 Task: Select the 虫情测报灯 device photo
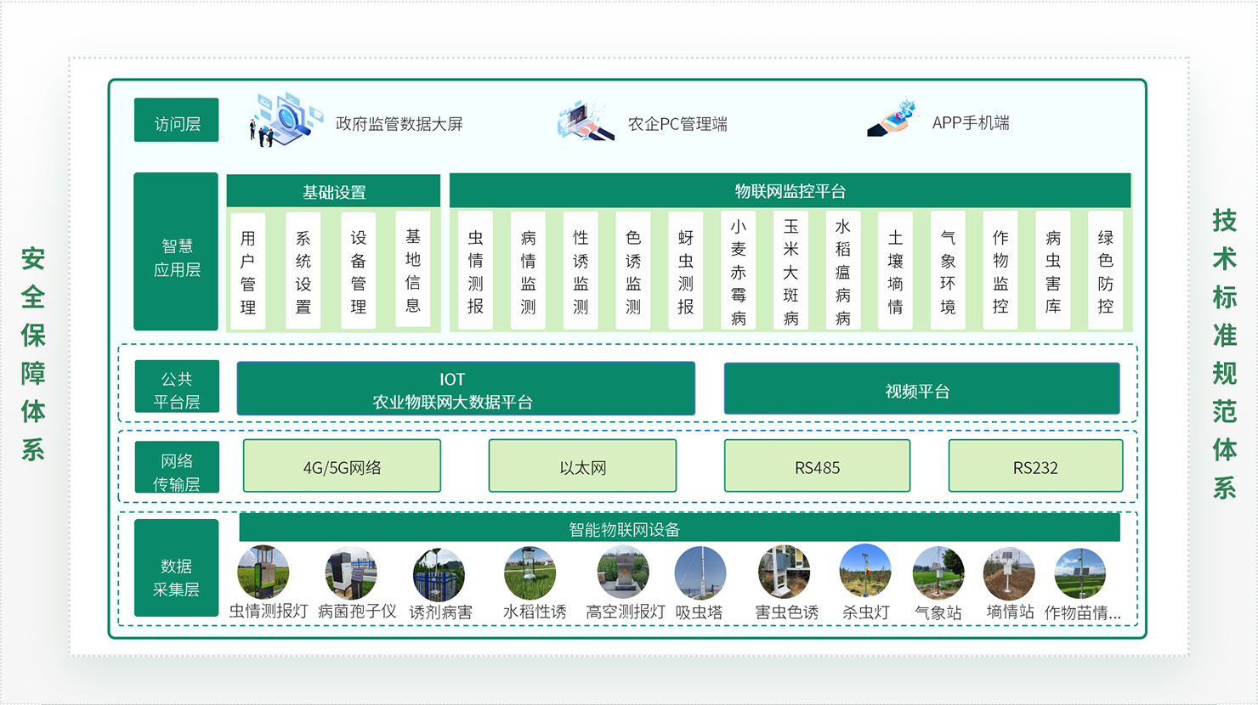coord(263,572)
